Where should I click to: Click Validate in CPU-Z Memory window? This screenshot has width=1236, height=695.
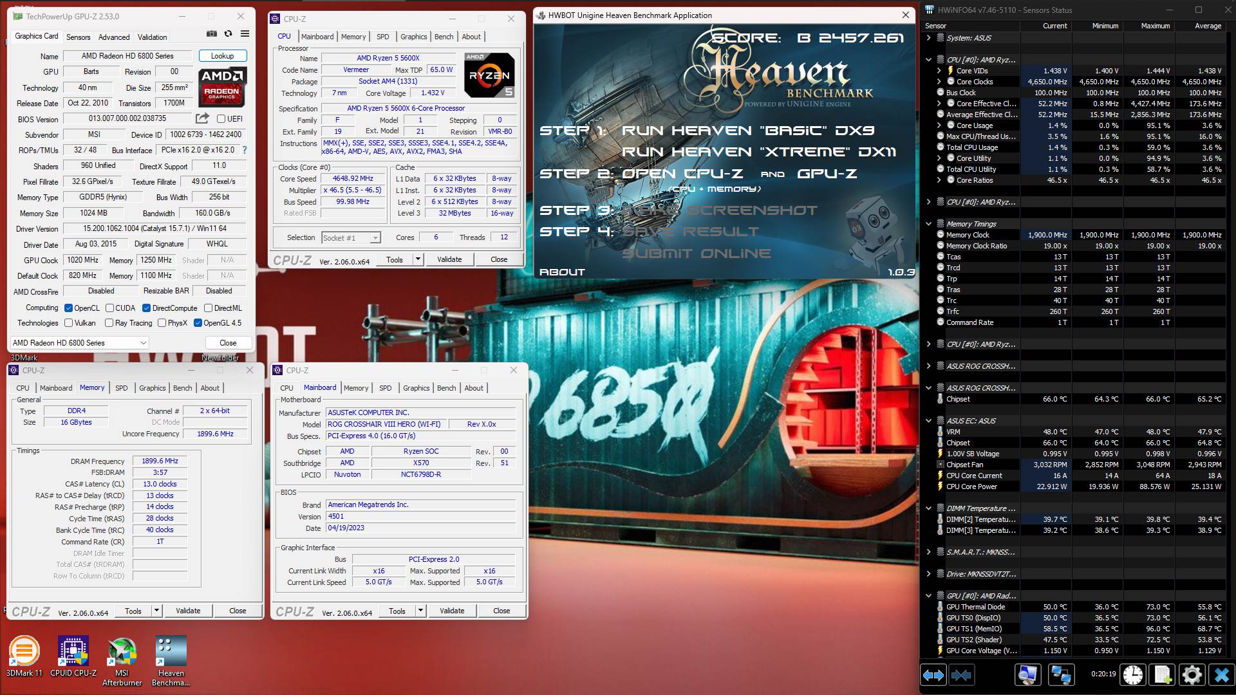pos(188,611)
